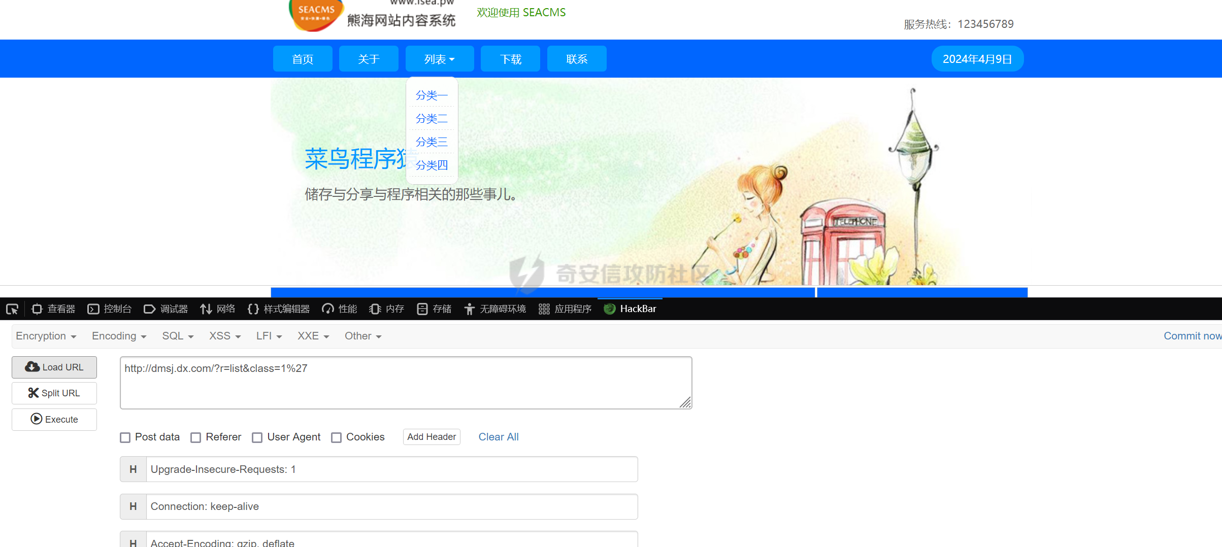Image resolution: width=1222 pixels, height=547 pixels.
Task: Click H badge of Upgrade-Insecure-Requests header
Action: 133,469
